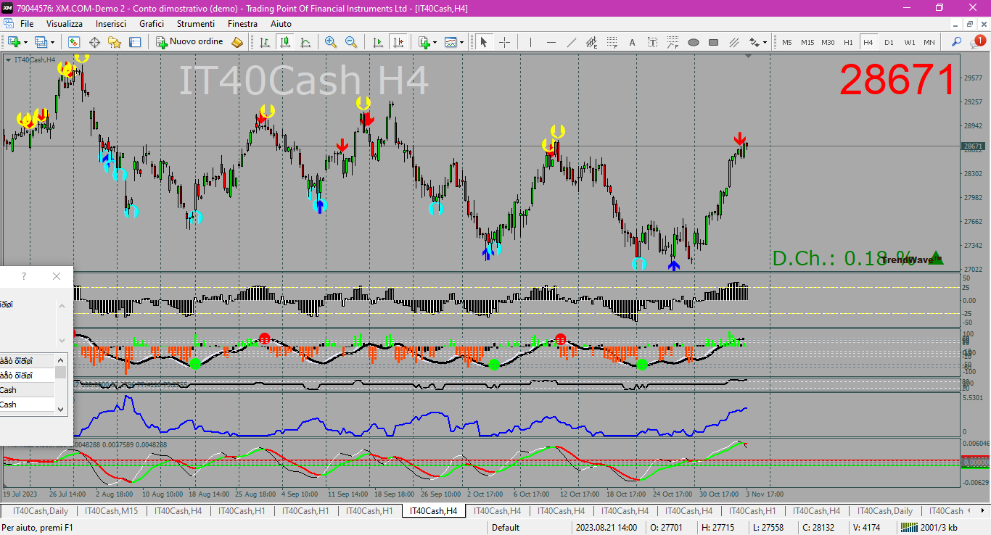Switch timeframe to W1
The image size is (991, 535).
[x=909, y=42]
